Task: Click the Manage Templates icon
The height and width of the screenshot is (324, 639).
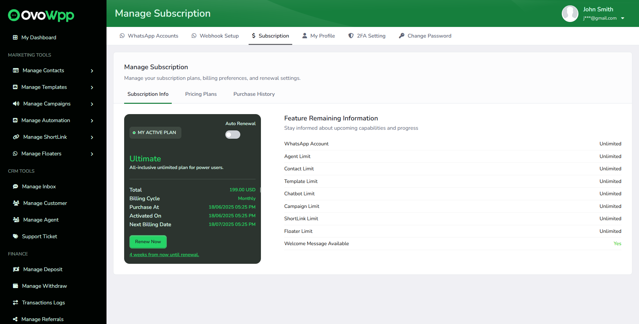Action: tap(15, 87)
